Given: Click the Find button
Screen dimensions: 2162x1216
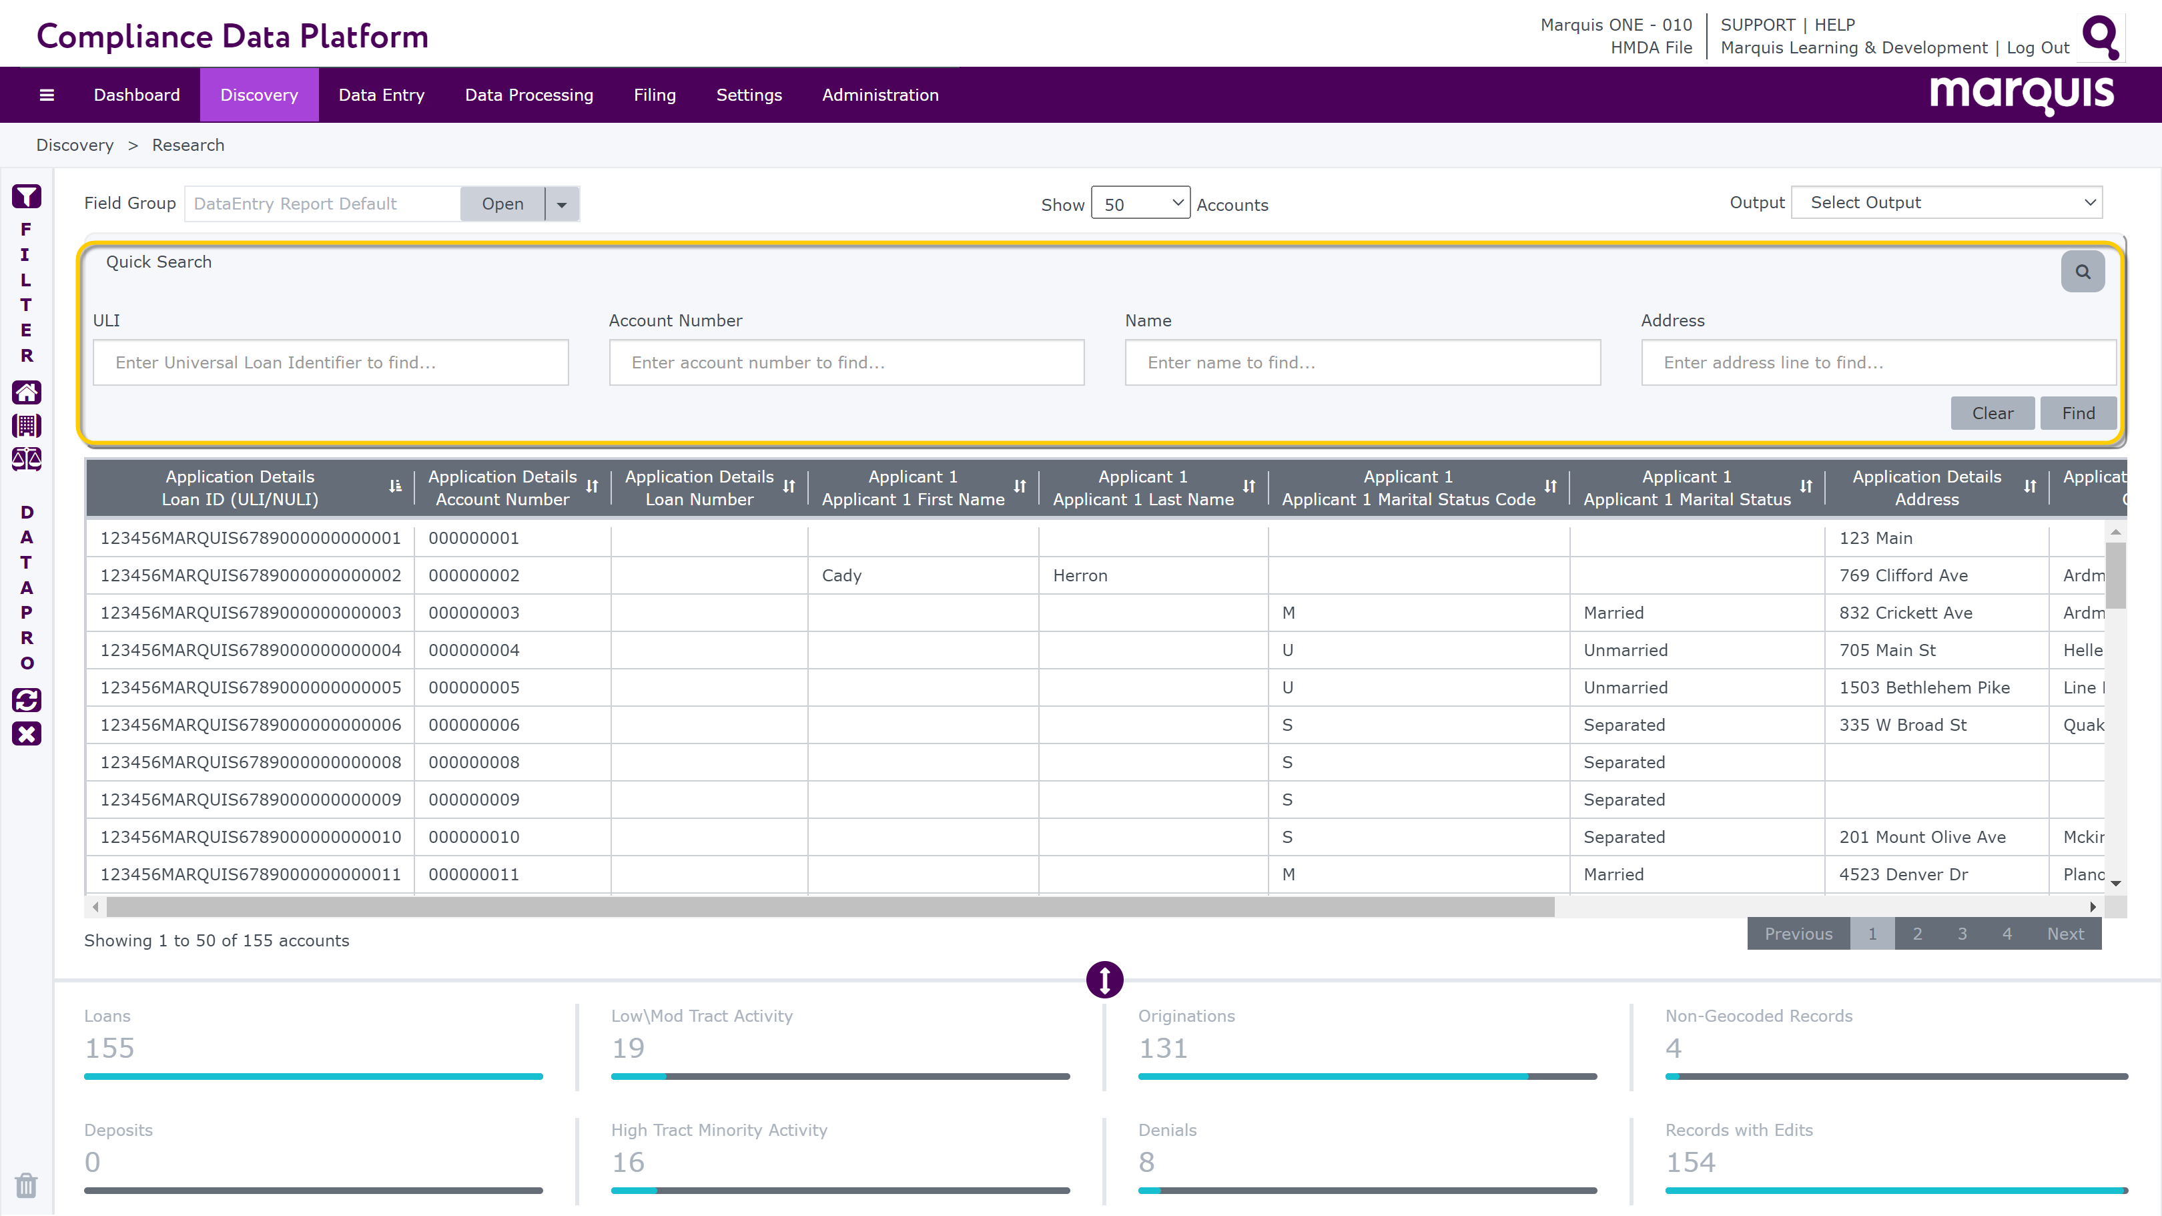Looking at the screenshot, I should tap(2078, 413).
